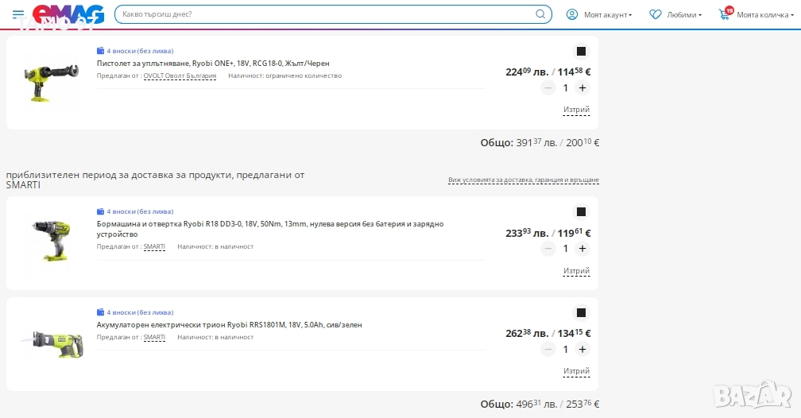Image resolution: width=801 pixels, height=418 pixels.
Task: Click the search input field
Action: pyautogui.click(x=326, y=14)
